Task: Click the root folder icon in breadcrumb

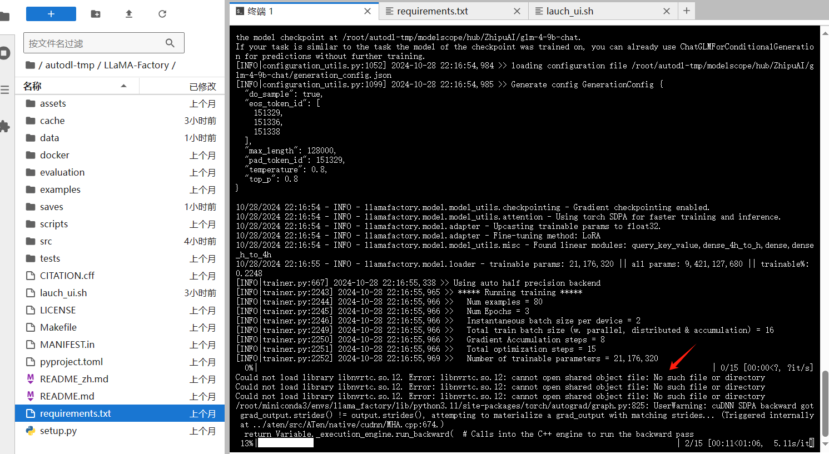Action: click(31, 65)
